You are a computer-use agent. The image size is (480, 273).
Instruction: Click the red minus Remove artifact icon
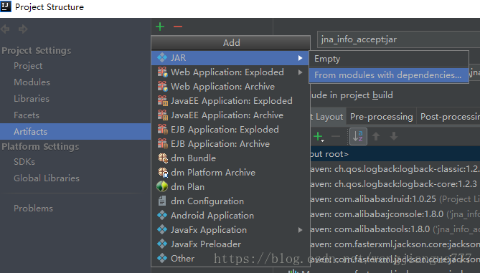(x=178, y=27)
